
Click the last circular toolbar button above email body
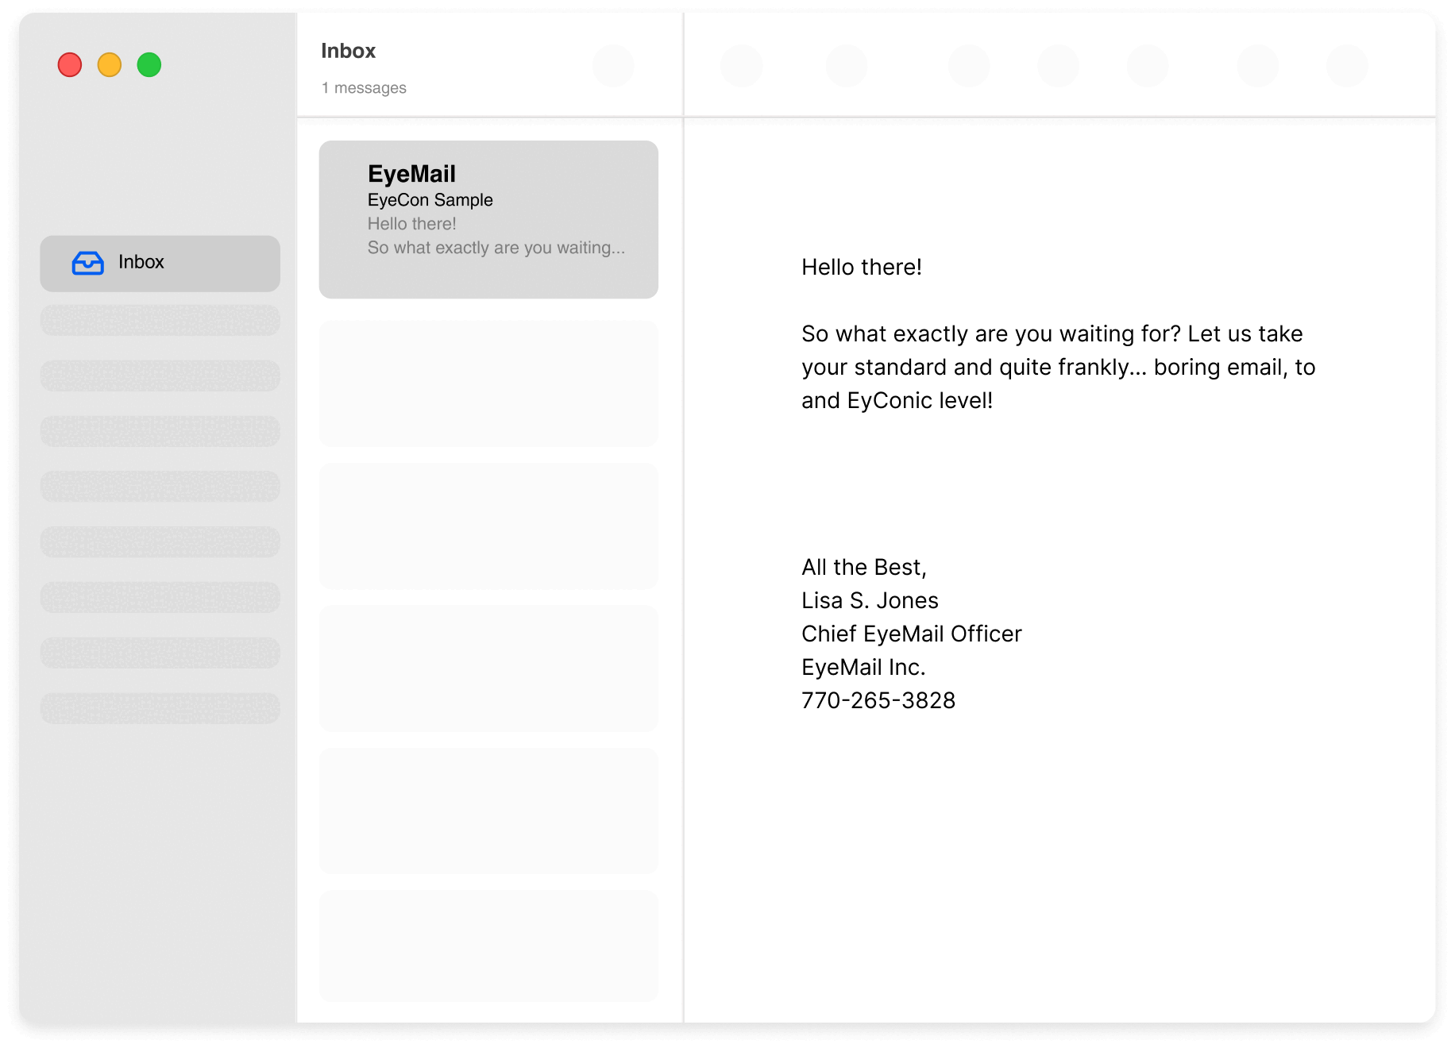click(x=1347, y=66)
